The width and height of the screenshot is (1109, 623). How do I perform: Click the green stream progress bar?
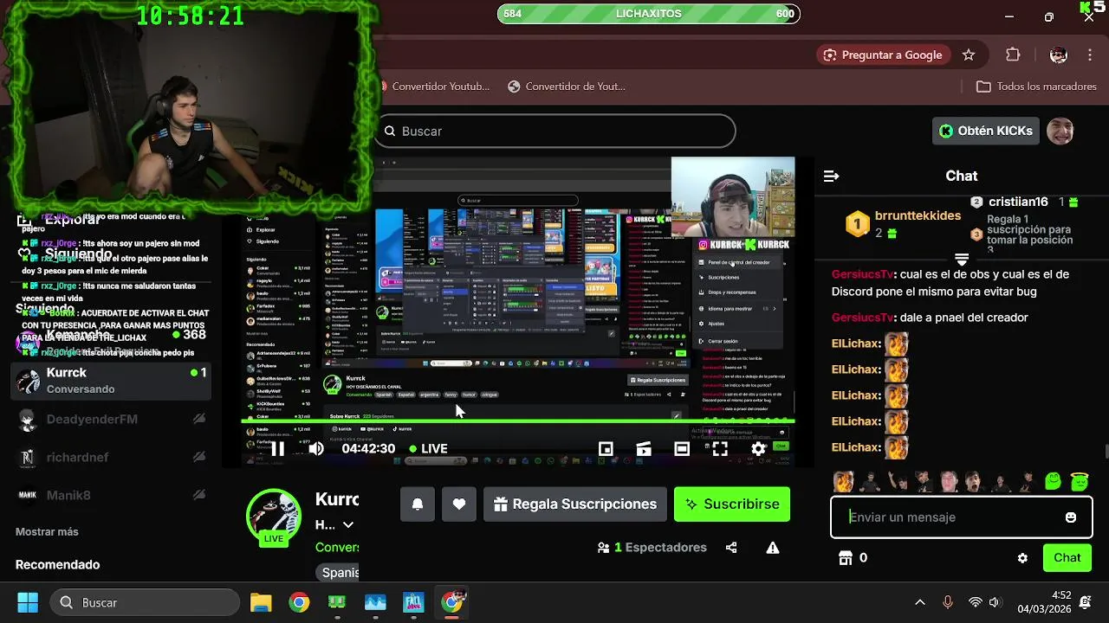coord(517,421)
